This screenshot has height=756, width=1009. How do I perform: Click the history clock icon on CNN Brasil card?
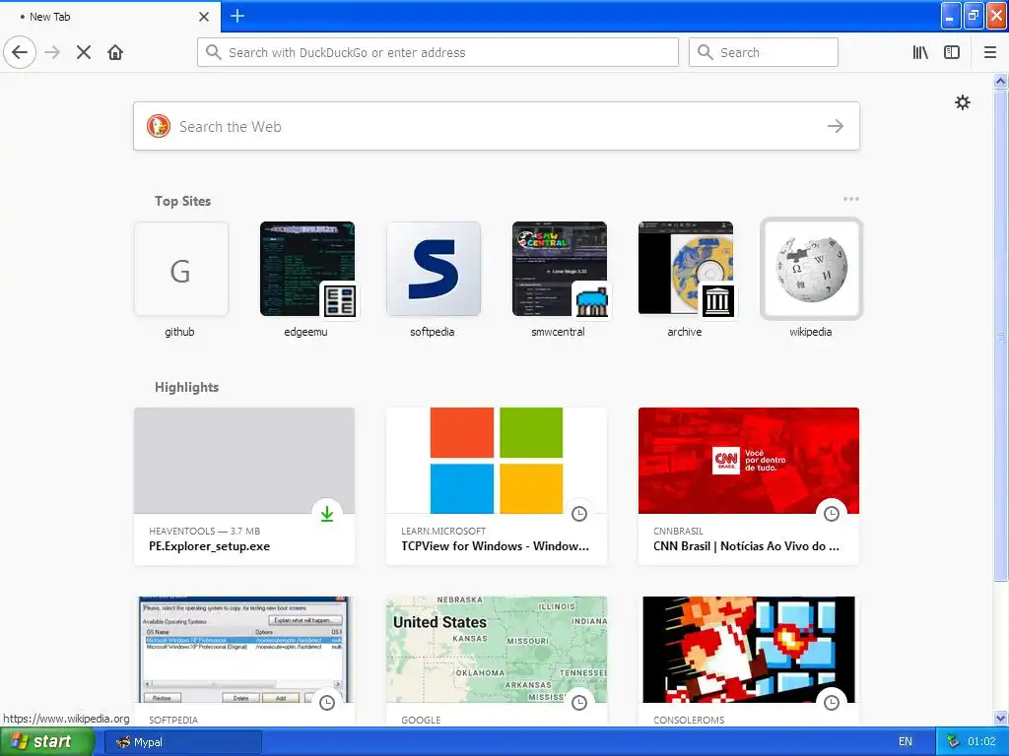pos(832,514)
